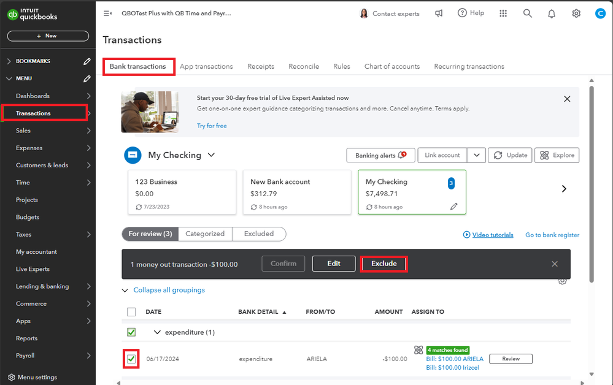This screenshot has height=385, width=613.
Task: Dismiss the Live Expert trial banner
Action: pos(567,99)
